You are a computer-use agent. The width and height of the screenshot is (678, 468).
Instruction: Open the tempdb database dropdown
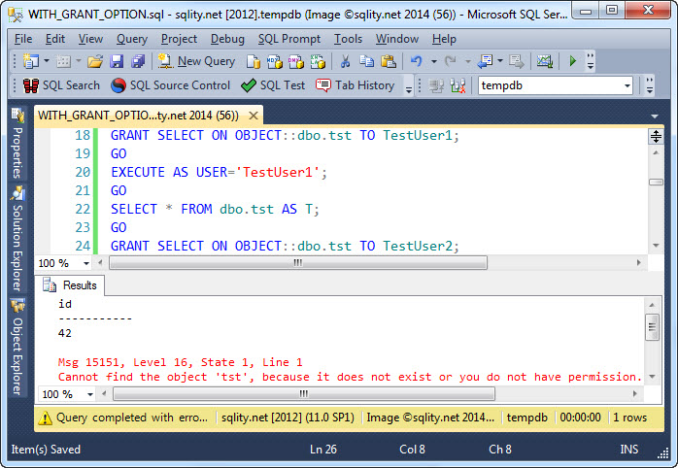627,85
